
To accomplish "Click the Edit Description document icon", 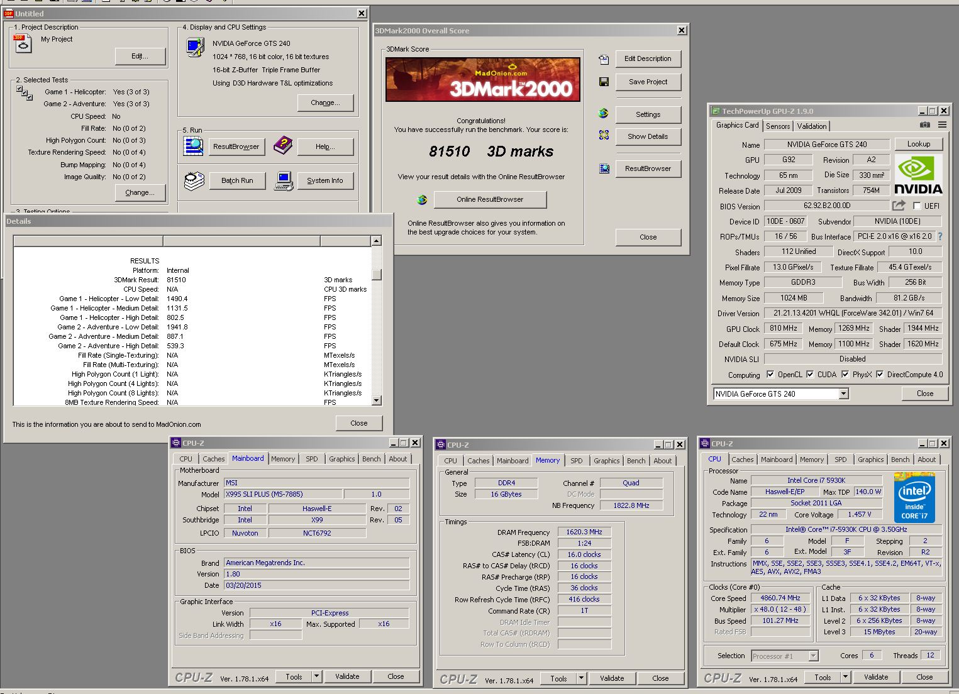I will pyautogui.click(x=604, y=59).
